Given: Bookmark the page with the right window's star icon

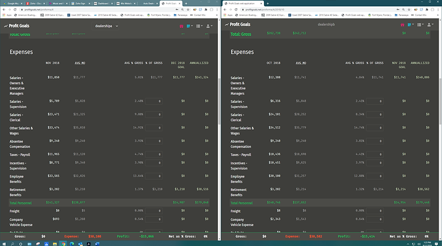Looking at the screenshot, I should pos(409,10).
